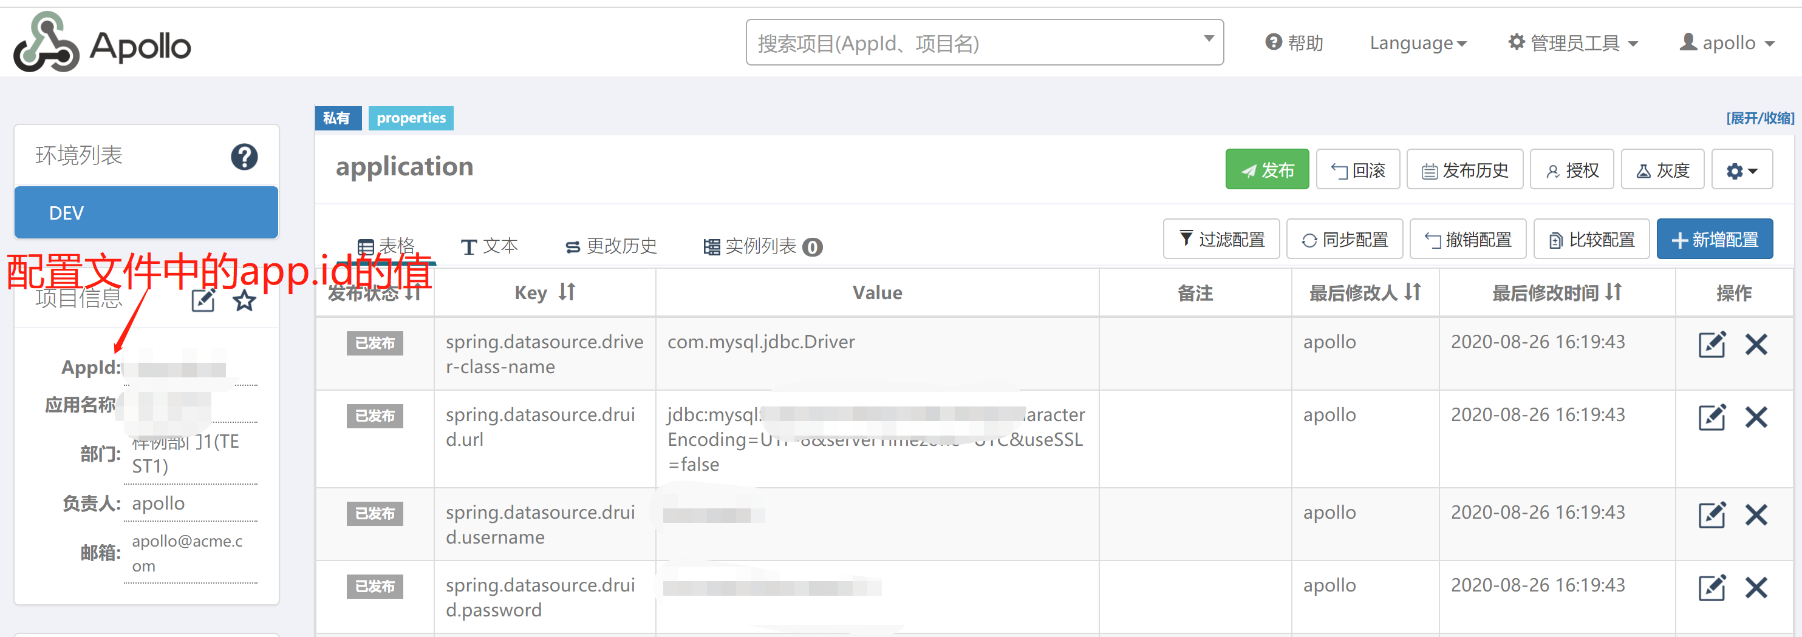Click the green 发布 button
The image size is (1802, 637).
coord(1266,169)
